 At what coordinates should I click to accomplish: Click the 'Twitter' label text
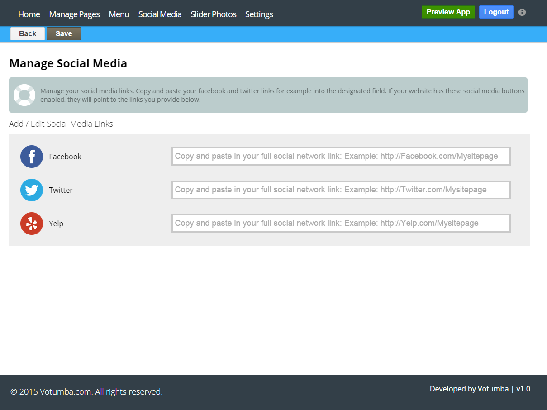[x=61, y=190]
